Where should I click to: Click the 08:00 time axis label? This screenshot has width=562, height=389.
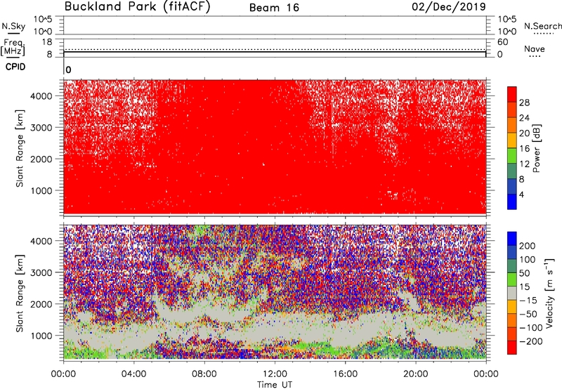(x=204, y=374)
